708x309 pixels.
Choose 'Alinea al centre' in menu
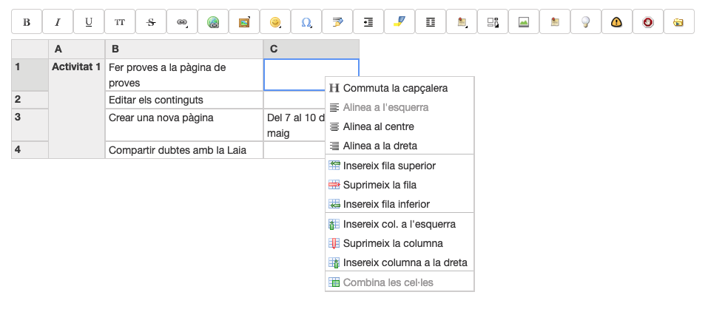click(378, 126)
